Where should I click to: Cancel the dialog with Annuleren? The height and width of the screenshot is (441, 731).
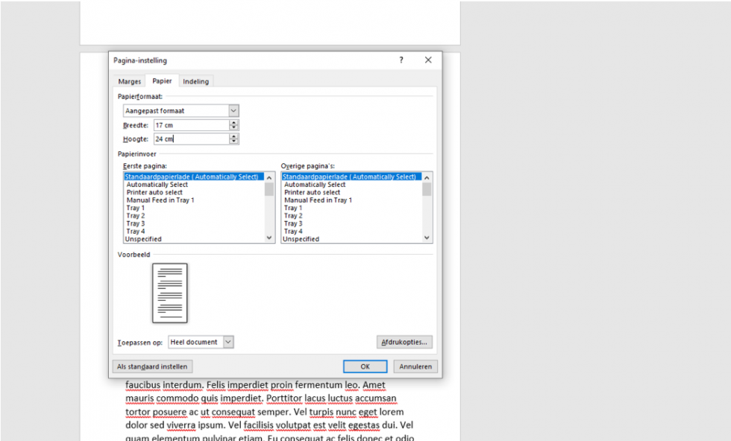coord(415,367)
